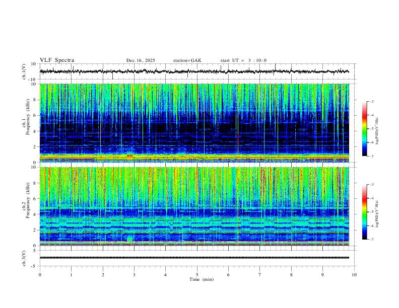The height and width of the screenshot is (308, 399).
Task: Click time axis tick label "3"
Action: (x=134, y=275)
